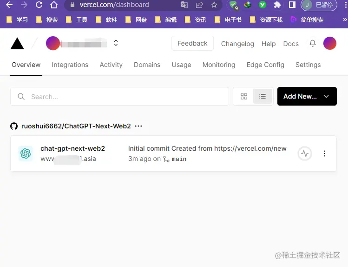Open the IDM download manager extension icon
Screen dimensions: 348x267
(248, 5)
